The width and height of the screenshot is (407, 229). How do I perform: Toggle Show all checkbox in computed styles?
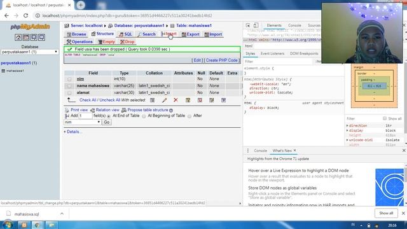pyautogui.click(x=385, y=118)
